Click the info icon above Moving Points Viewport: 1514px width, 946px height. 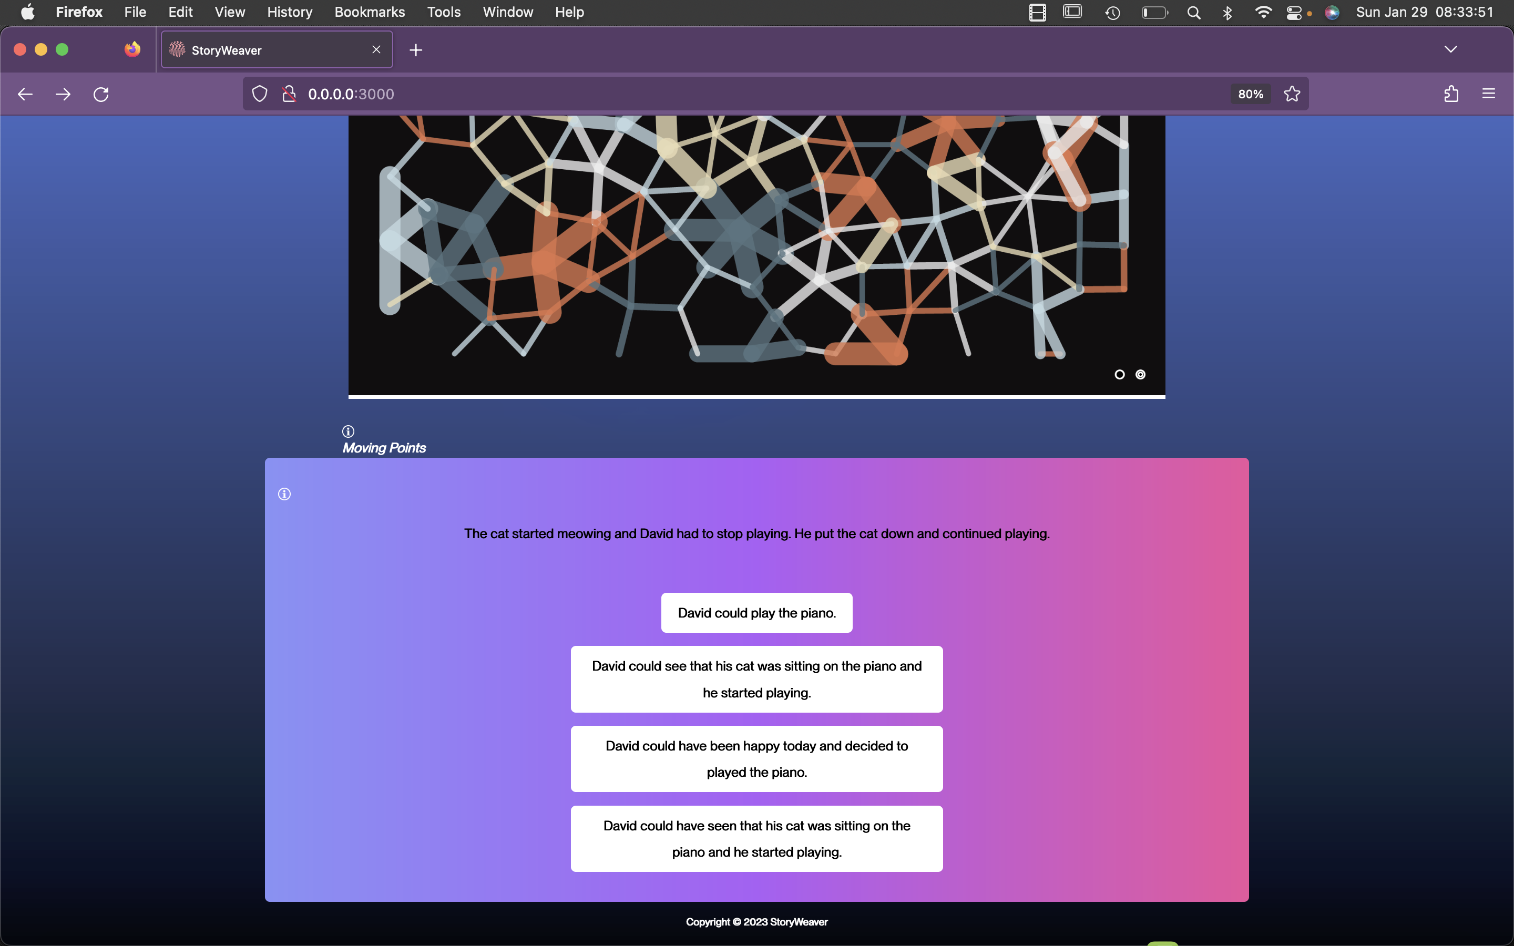(349, 431)
